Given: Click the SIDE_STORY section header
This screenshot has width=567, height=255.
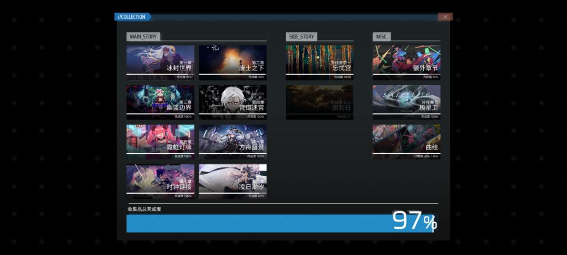Looking at the screenshot, I should click(x=301, y=37).
